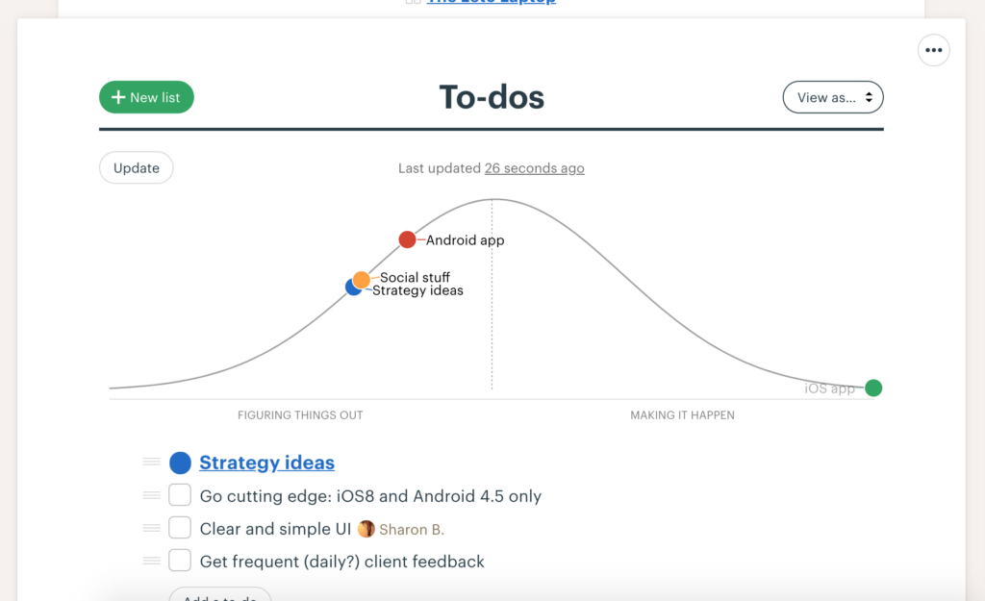Click "The Loto Laptop" link at top

tap(491, 2)
